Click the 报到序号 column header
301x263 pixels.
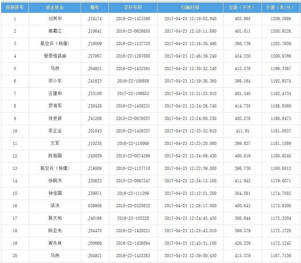[x=15, y=7]
